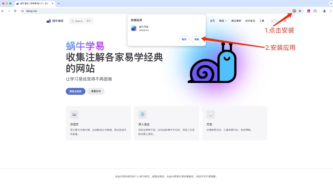Click the 蜗牛学易 heading text
The height and width of the screenshot is (184, 333).
pyautogui.click(x=85, y=46)
